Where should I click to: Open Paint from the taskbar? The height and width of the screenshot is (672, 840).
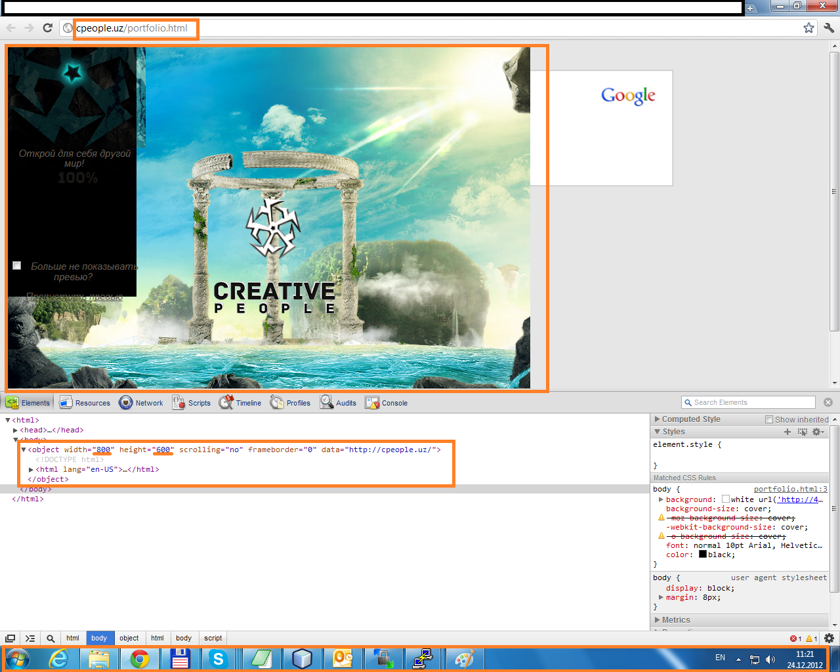click(464, 659)
